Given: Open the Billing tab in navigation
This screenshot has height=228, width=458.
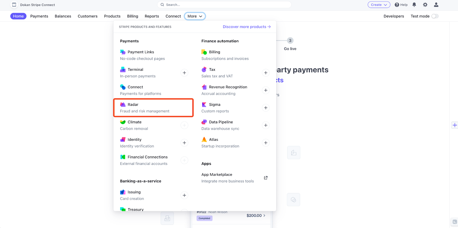Looking at the screenshot, I should click(x=133, y=16).
